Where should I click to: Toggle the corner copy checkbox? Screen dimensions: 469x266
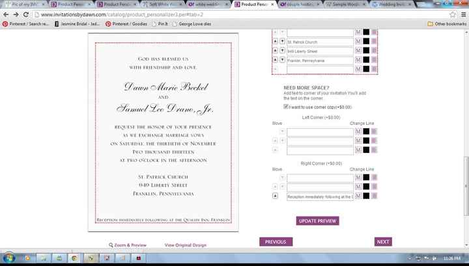(x=286, y=107)
